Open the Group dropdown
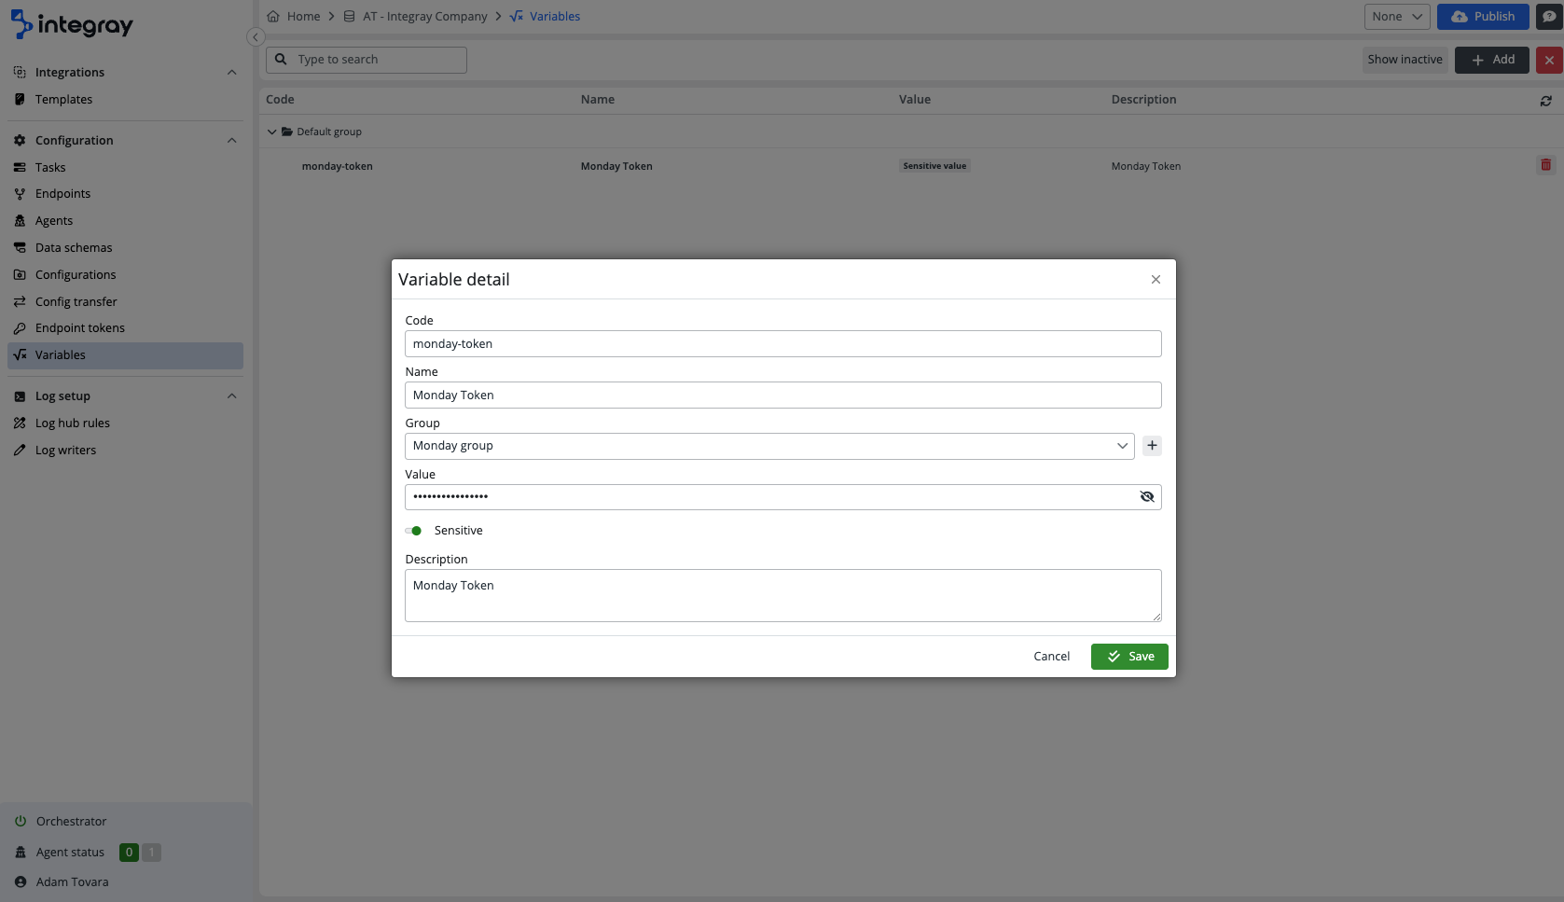Screen dimensions: 1564x902 (x=769, y=446)
